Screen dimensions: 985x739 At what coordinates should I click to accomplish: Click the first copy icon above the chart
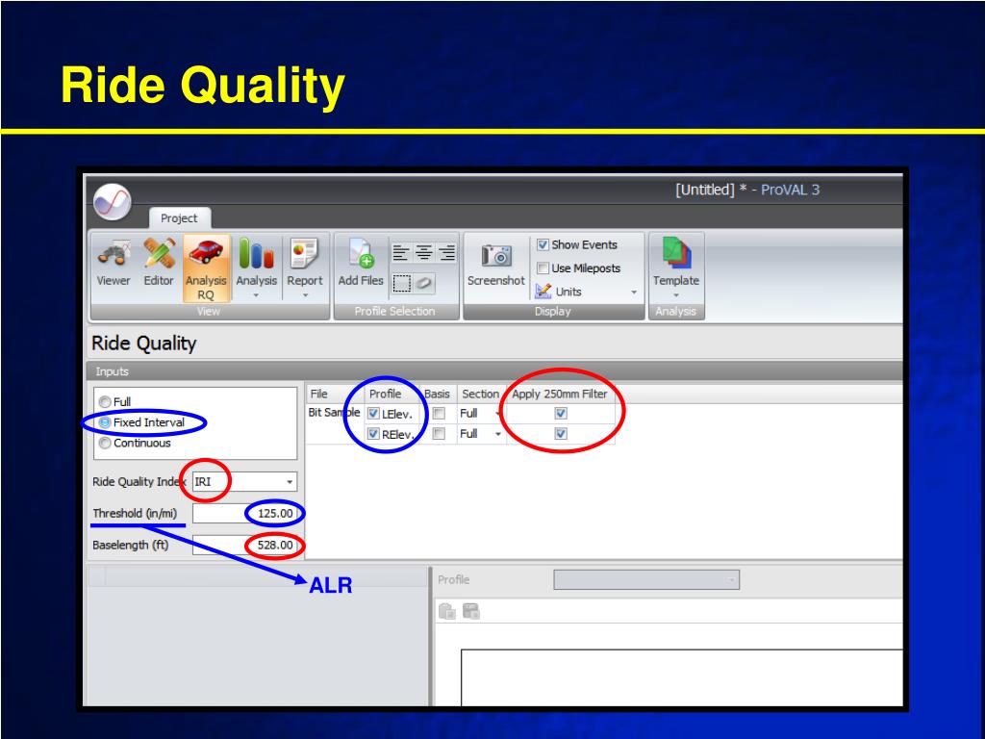[x=446, y=611]
